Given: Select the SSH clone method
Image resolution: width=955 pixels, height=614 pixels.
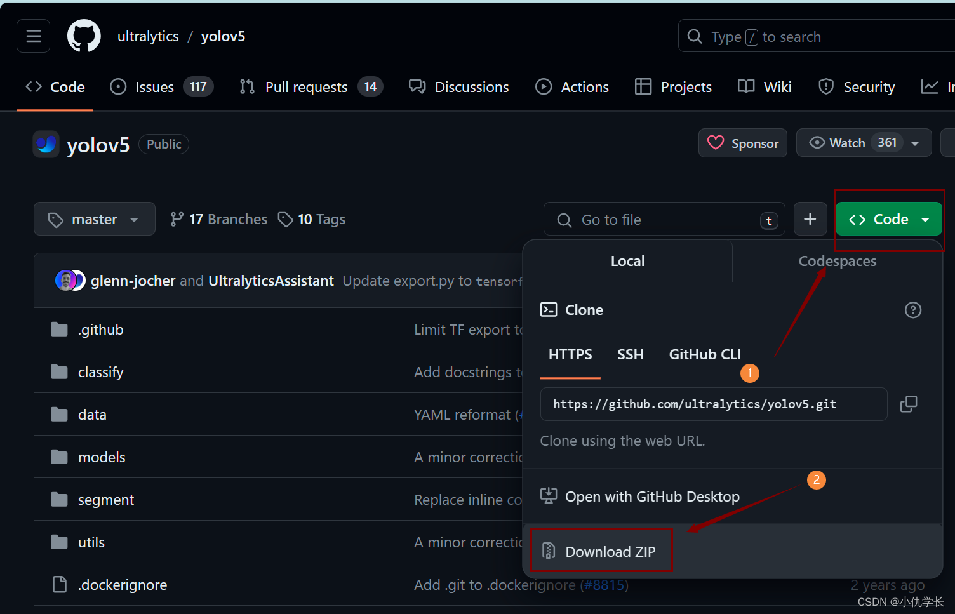Looking at the screenshot, I should pos(631,354).
